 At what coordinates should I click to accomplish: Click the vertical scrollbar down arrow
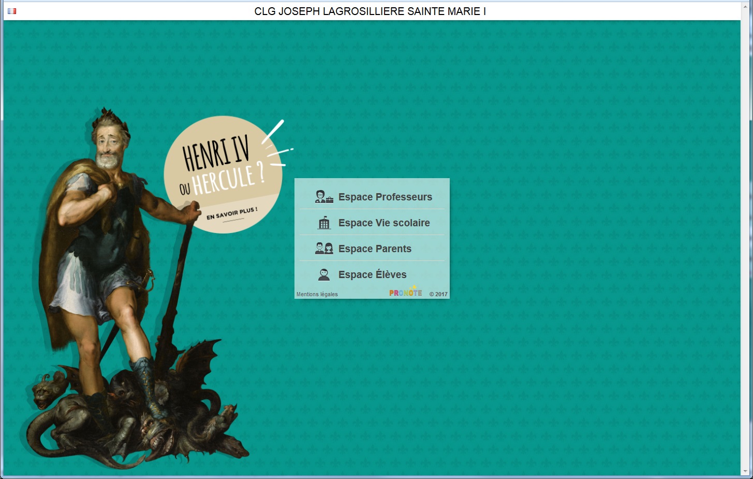tap(746, 471)
